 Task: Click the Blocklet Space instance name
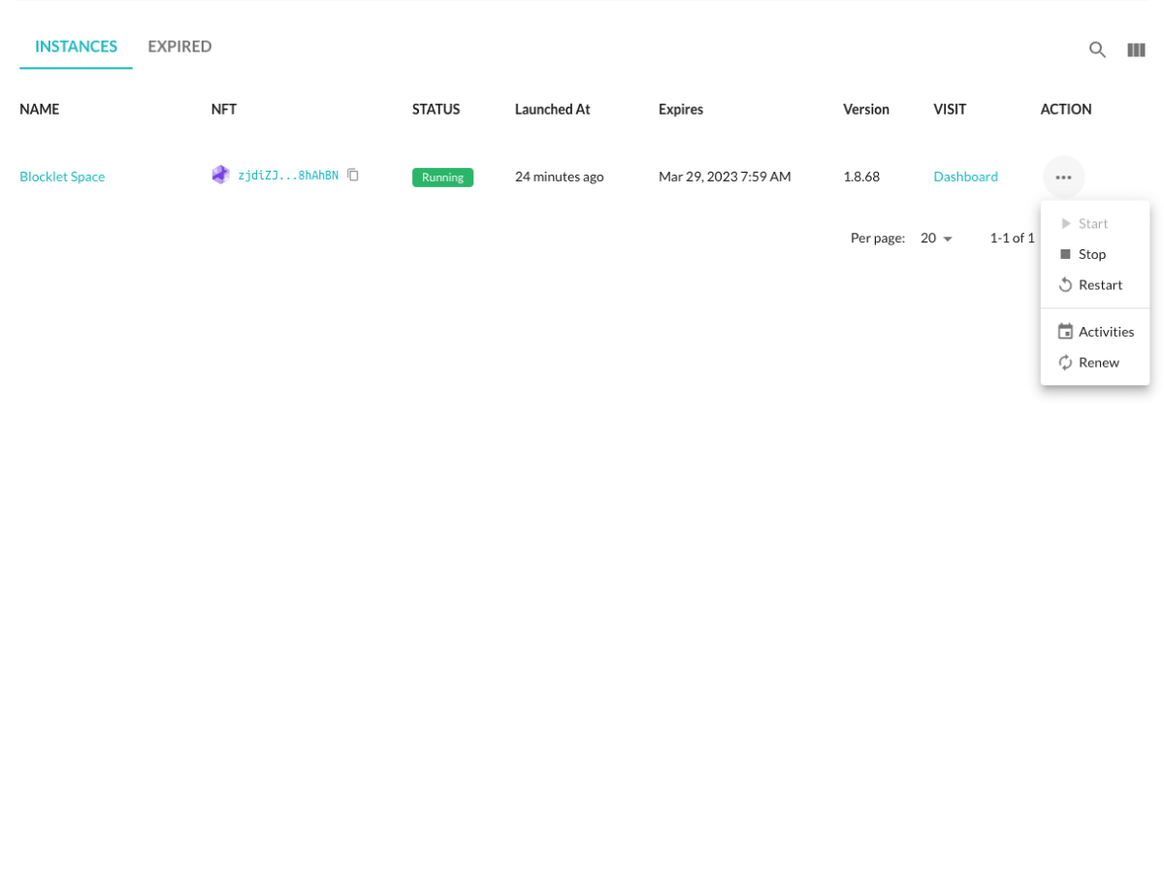tap(62, 177)
